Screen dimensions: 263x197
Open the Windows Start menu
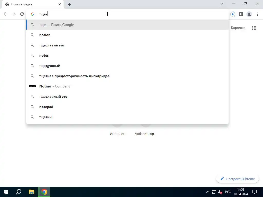pos(6,192)
